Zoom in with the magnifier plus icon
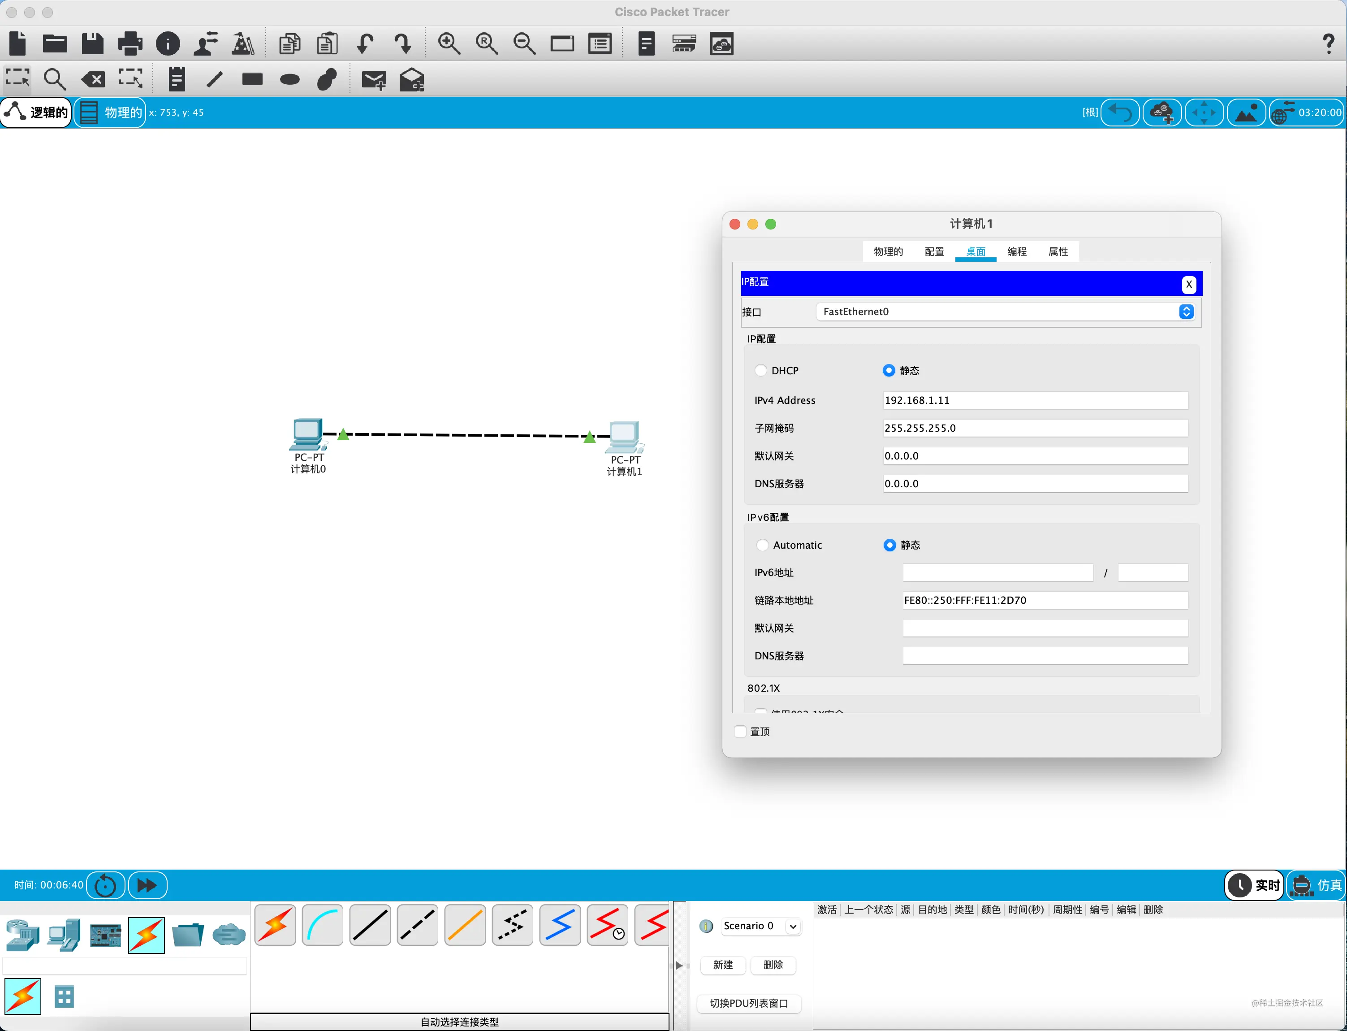Screen dimensions: 1347x1031 pos(449,43)
